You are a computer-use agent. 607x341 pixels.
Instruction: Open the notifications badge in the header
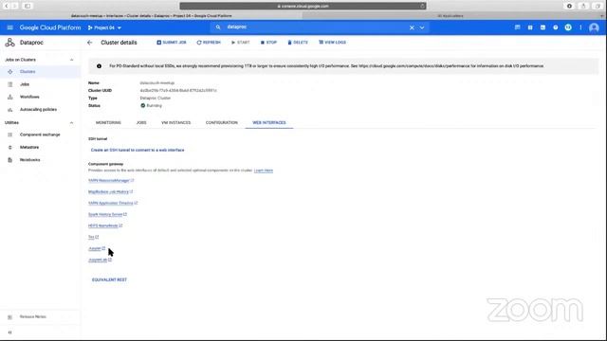pyautogui.click(x=568, y=27)
